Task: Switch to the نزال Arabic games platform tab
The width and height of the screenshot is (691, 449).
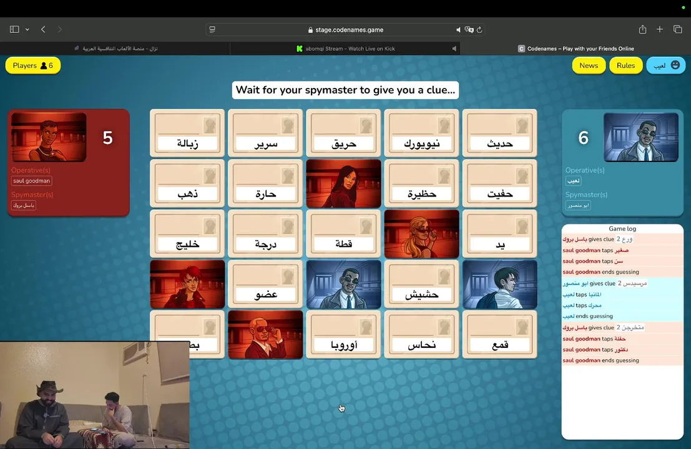Action: [x=115, y=49]
